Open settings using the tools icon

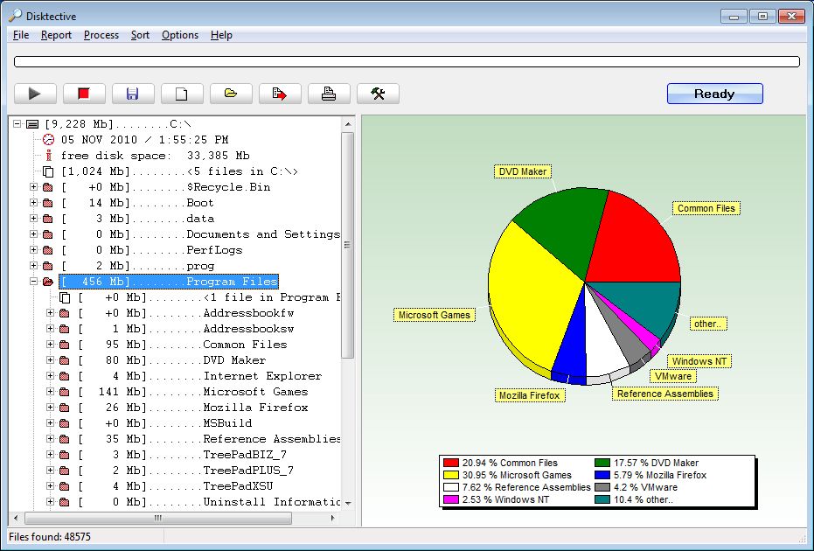pos(378,93)
